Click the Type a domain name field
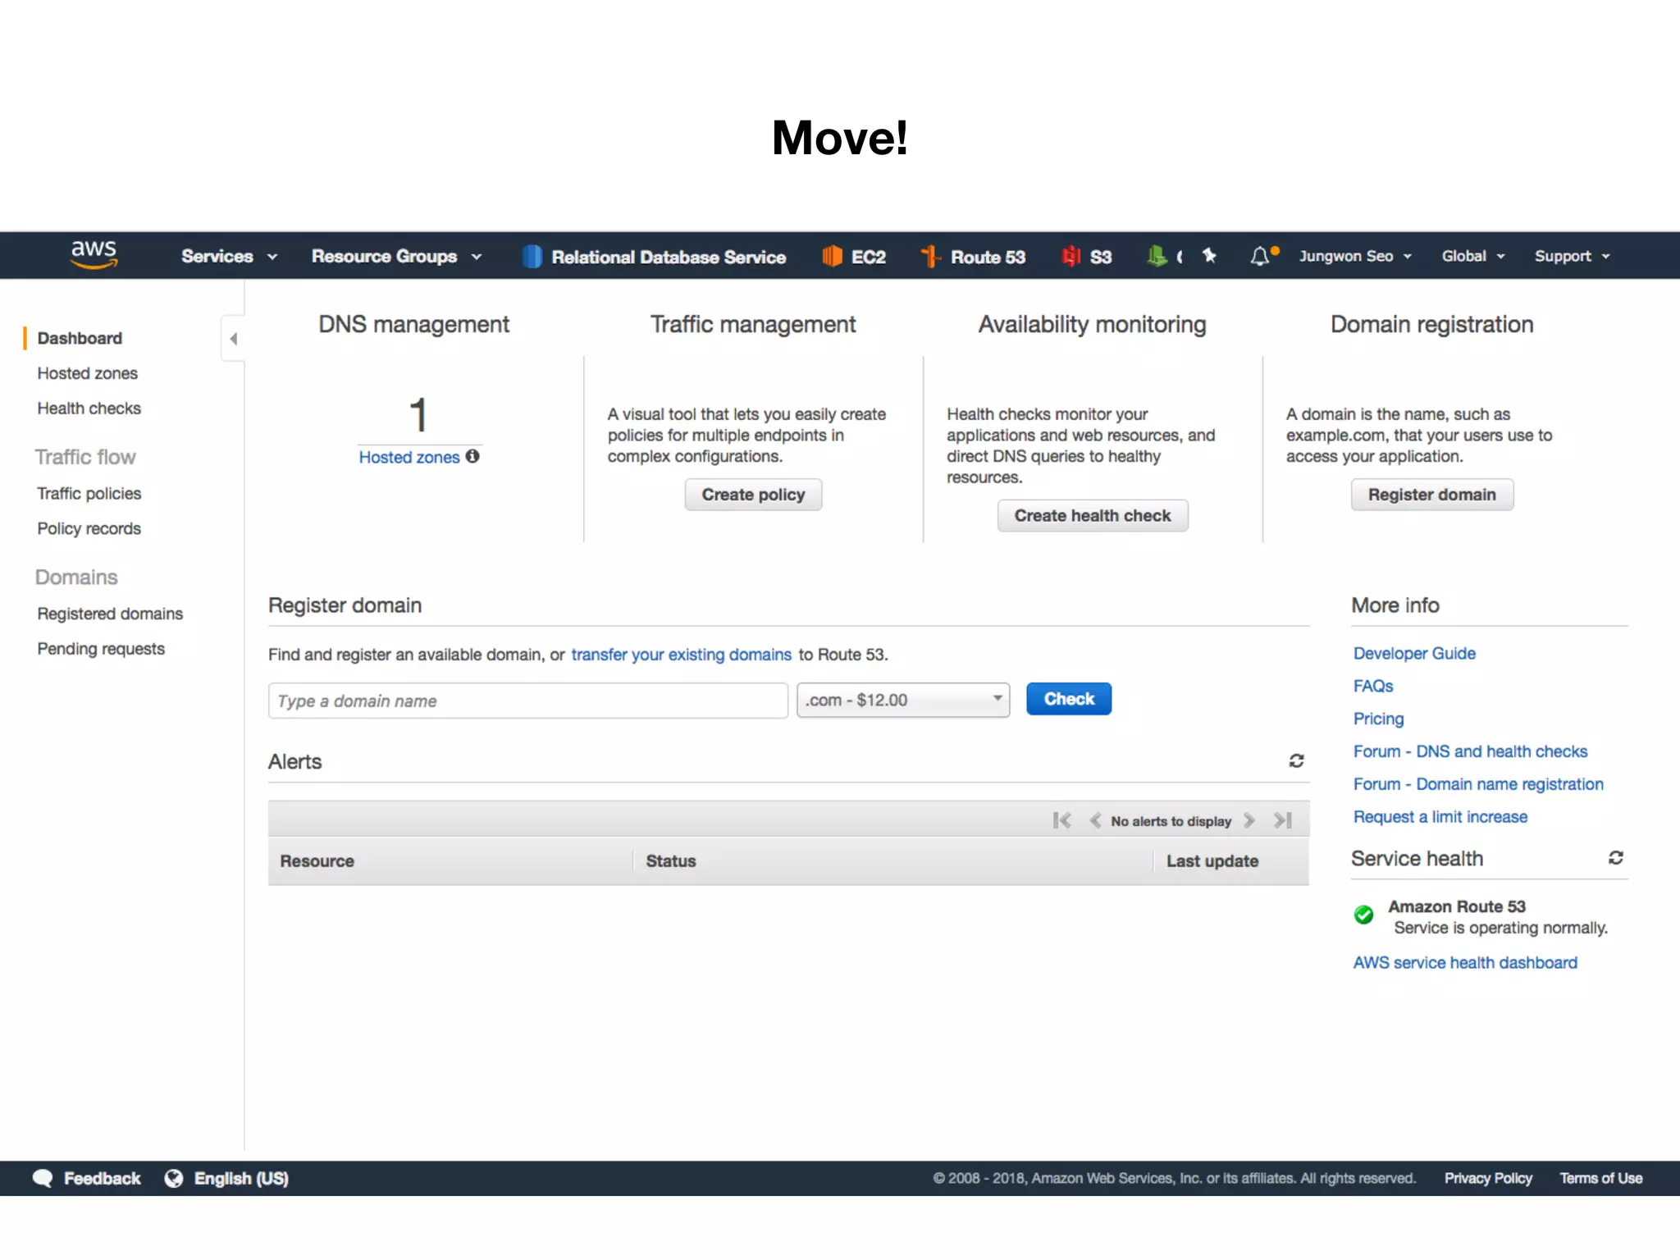 (527, 701)
